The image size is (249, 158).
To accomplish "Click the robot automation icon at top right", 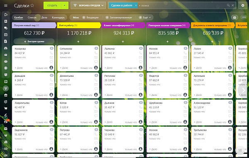I will (x=234, y=17).
